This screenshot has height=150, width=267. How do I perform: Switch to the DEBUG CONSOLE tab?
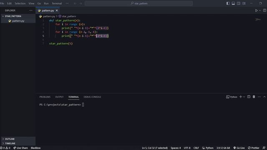92,97
